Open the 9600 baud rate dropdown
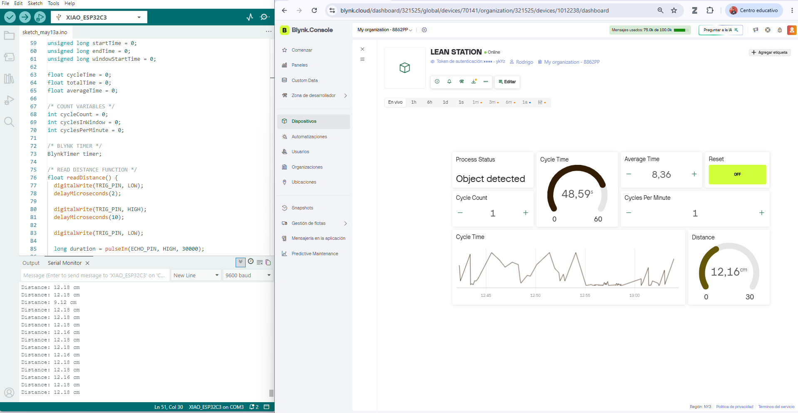 tap(248, 275)
